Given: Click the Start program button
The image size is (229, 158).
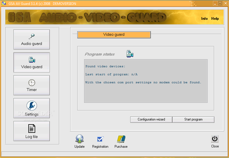Looking at the screenshot, I should [194, 119].
